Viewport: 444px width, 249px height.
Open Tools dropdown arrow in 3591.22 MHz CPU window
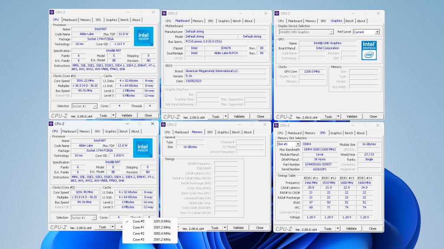point(113,115)
